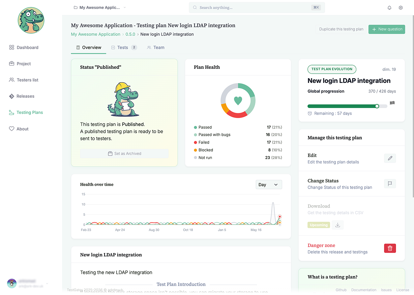Switch to the Tests tab
The height and width of the screenshot is (295, 414).
click(x=124, y=48)
